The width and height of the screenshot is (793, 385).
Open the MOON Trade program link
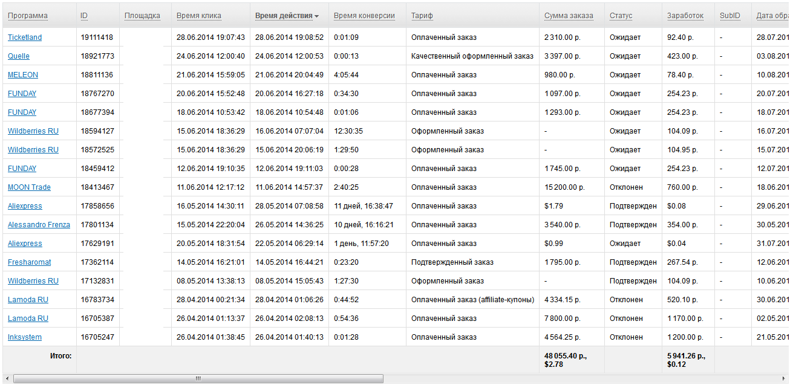29,187
